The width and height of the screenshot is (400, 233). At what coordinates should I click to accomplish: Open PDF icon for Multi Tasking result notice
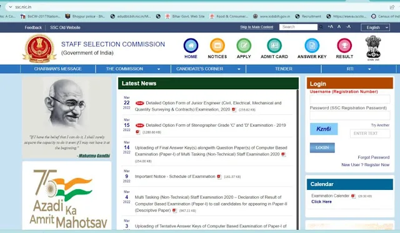pyautogui.click(x=174, y=211)
